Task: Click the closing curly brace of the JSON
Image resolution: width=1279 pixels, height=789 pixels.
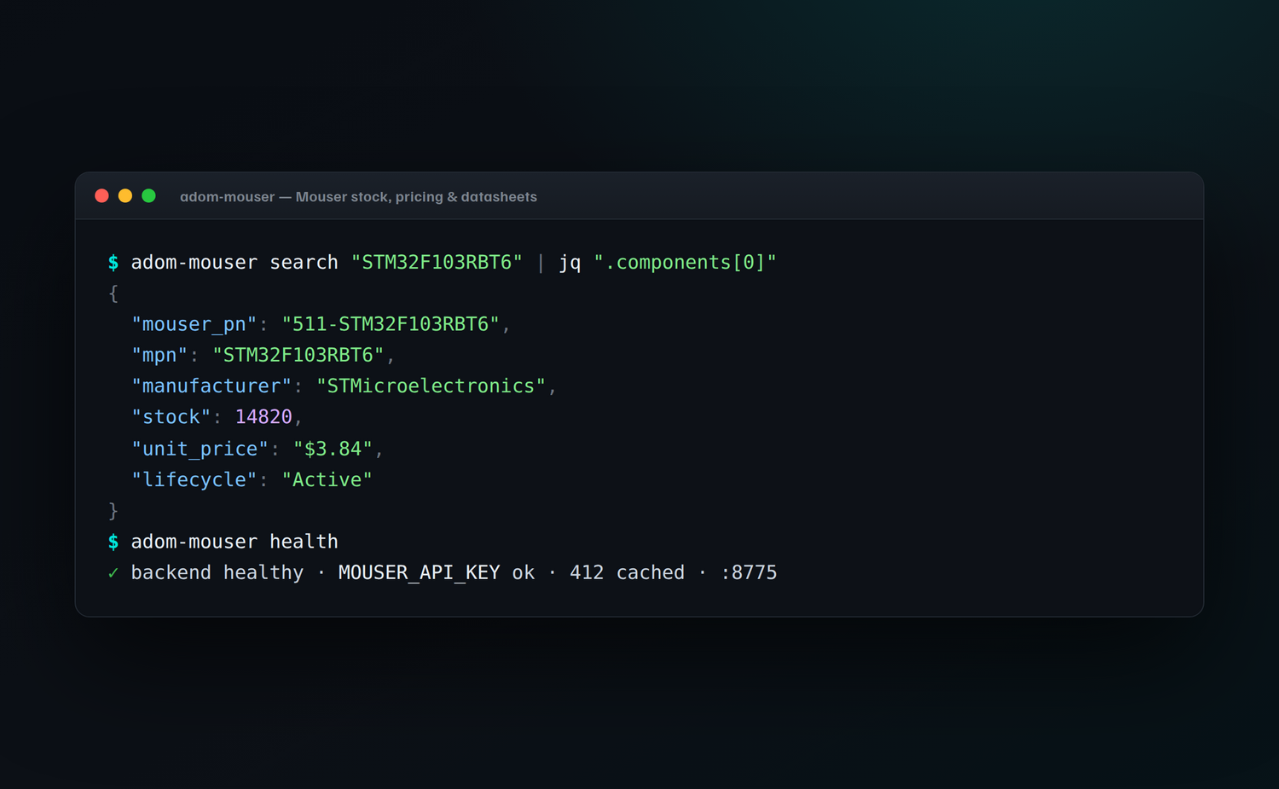Action: [113, 511]
